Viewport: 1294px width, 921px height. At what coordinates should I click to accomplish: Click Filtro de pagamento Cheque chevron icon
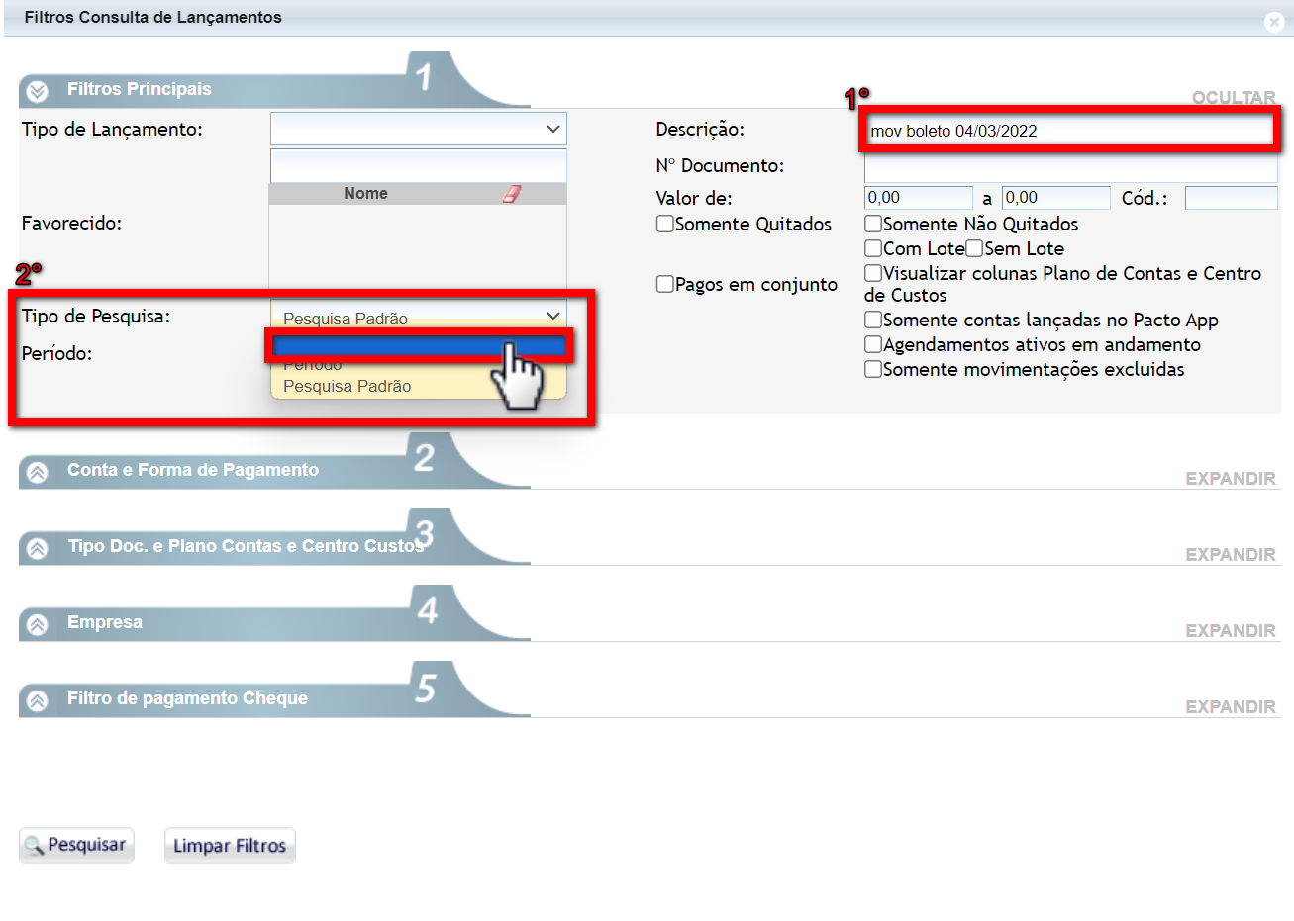pyautogui.click(x=38, y=700)
